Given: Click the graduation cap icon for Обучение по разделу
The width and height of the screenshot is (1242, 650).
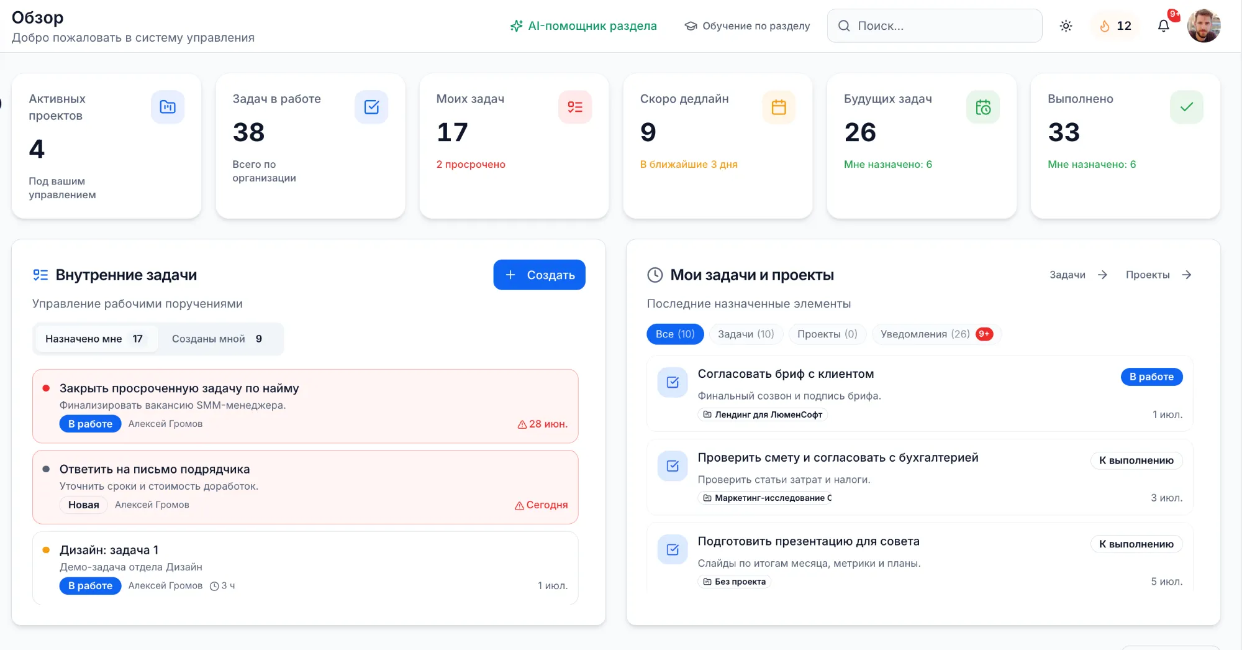Looking at the screenshot, I should point(691,26).
